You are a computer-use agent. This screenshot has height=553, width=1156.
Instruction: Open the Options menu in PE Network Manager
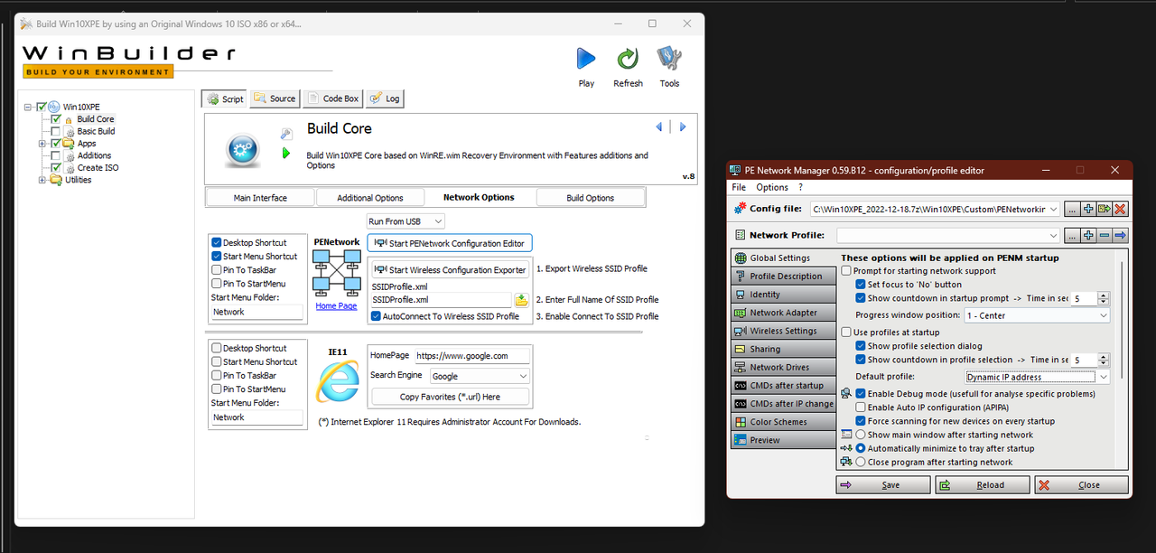772,187
